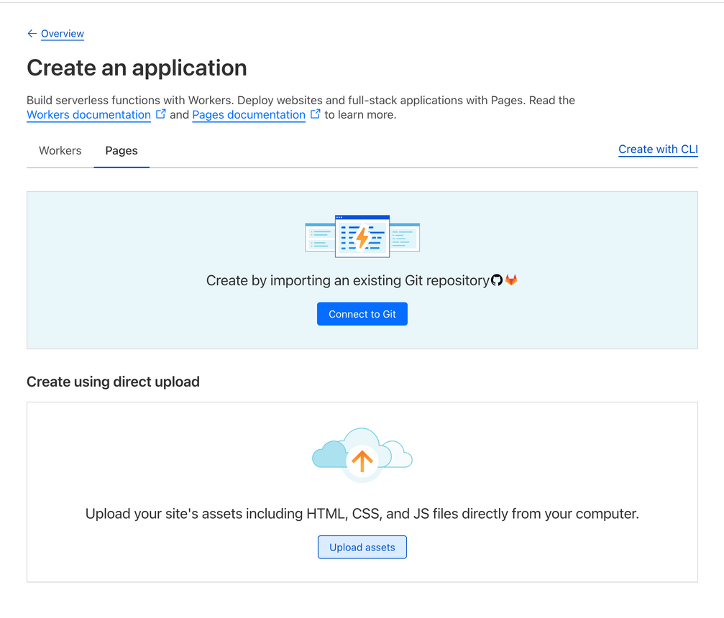Image resolution: width=724 pixels, height=618 pixels.
Task: Switch to the Workers tab
Action: (60, 151)
